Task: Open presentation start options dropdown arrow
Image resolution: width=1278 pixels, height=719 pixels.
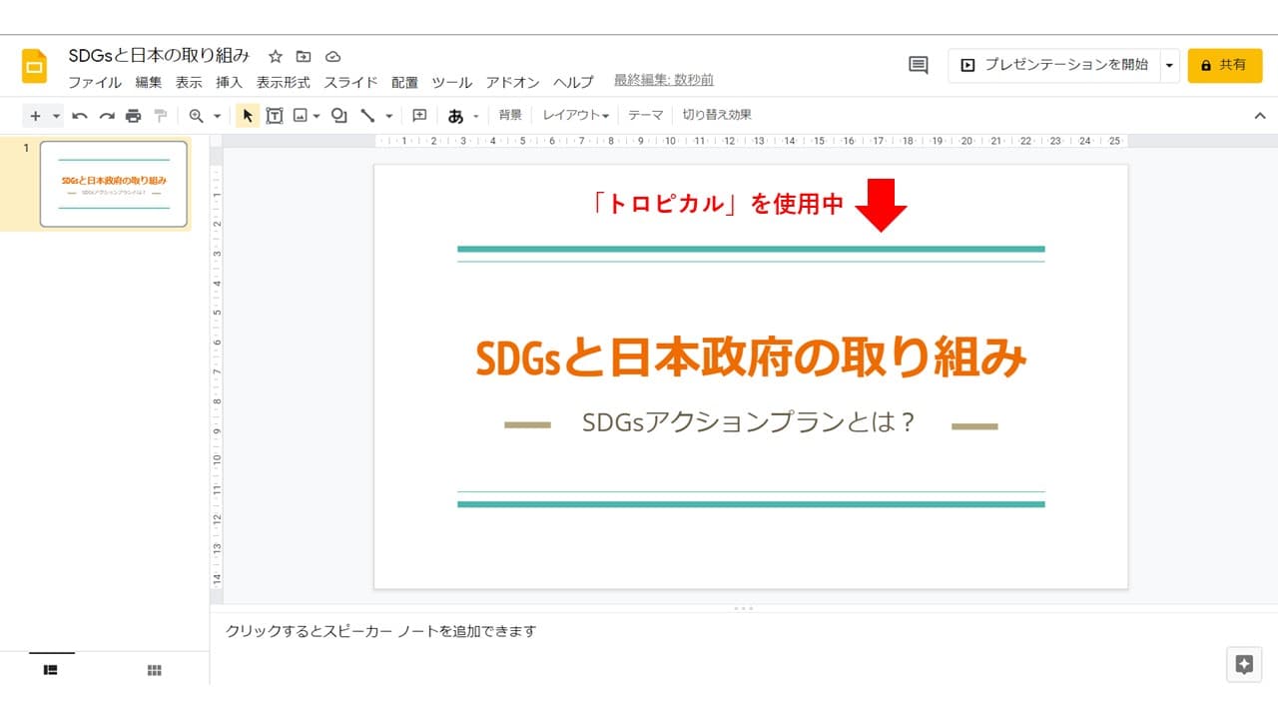Action: (1169, 65)
